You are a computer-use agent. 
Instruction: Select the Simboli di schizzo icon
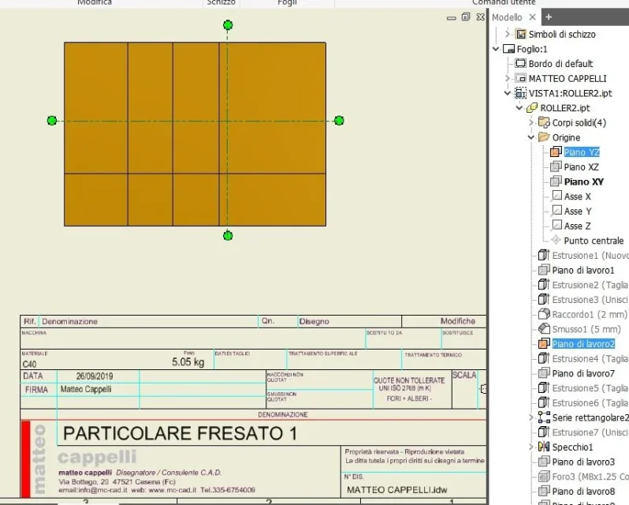(x=521, y=34)
